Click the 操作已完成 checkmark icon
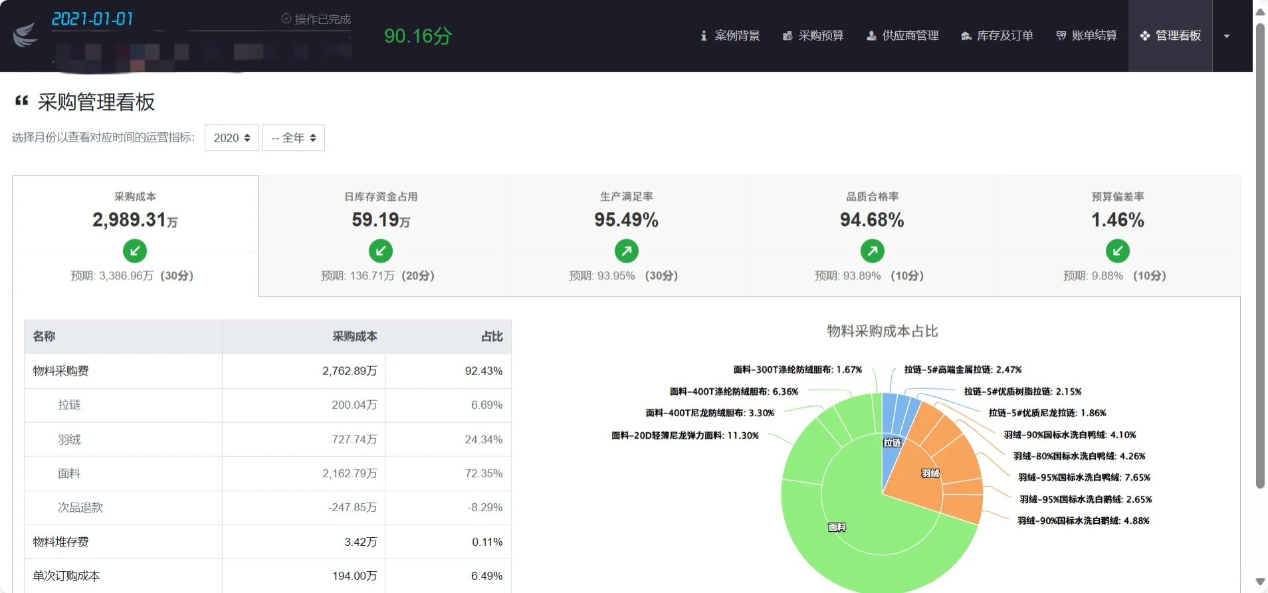Viewport: 1268px width, 593px height. pyautogui.click(x=286, y=19)
